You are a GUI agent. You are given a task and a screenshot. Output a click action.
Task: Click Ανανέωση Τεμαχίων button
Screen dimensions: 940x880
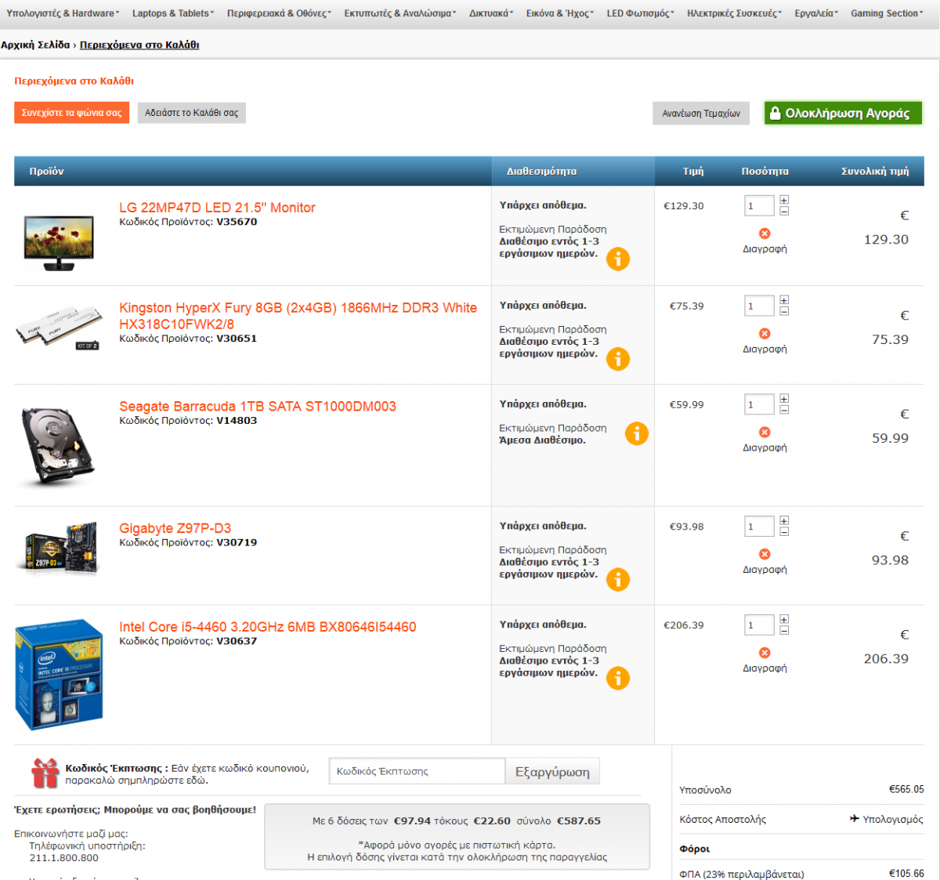pyautogui.click(x=701, y=114)
